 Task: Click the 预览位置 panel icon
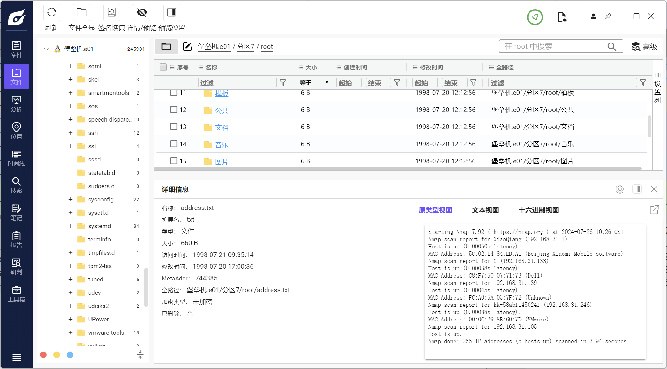(172, 12)
